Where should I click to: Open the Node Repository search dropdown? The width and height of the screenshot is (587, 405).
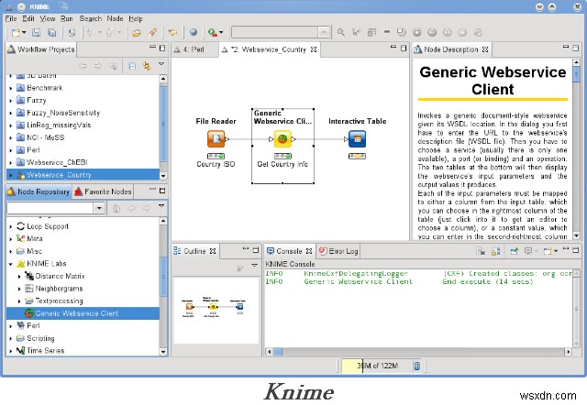[x=99, y=208]
